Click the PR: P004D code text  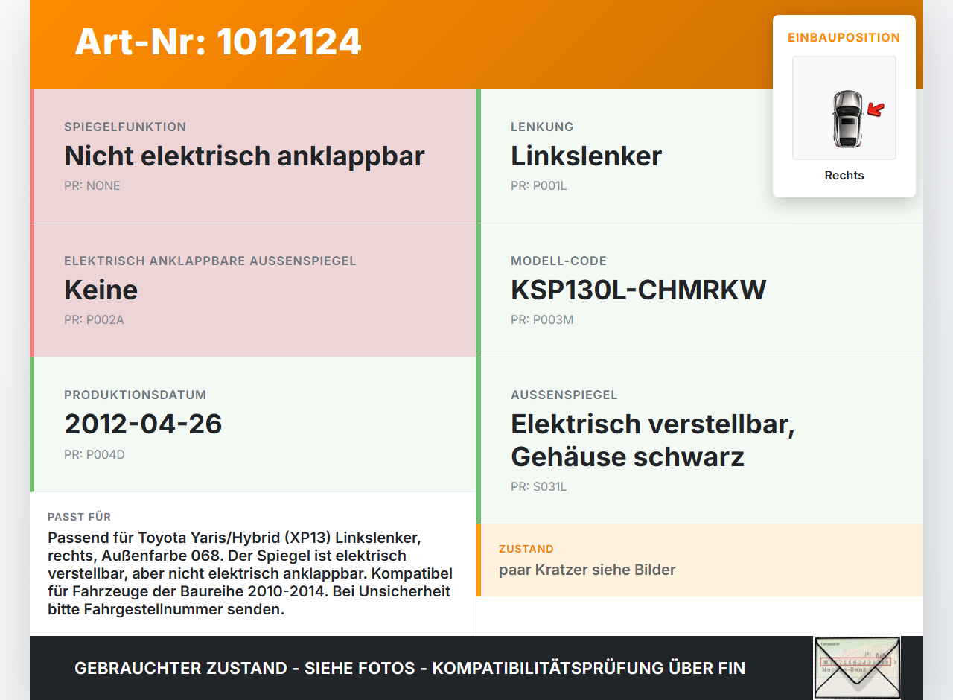95,454
